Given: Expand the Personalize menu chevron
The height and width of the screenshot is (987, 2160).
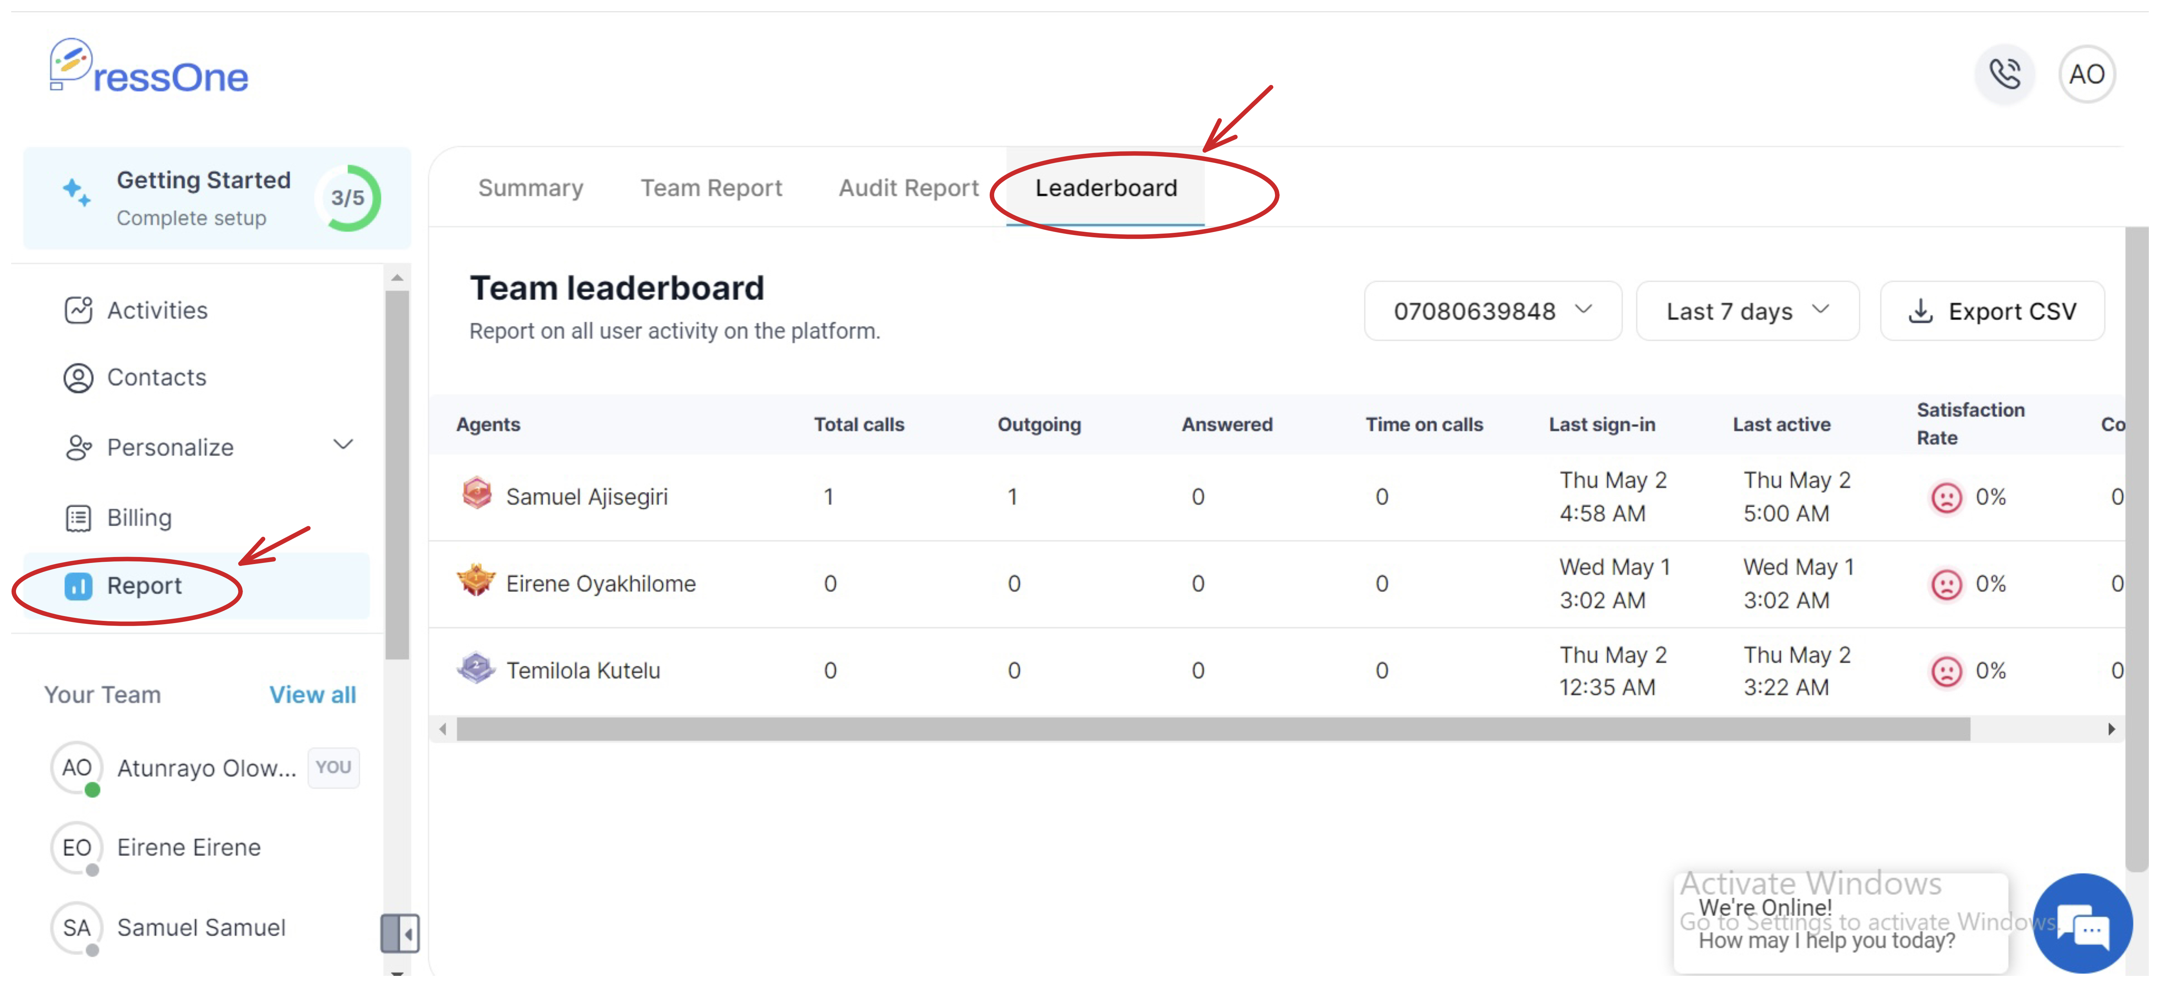Looking at the screenshot, I should pyautogui.click(x=343, y=445).
